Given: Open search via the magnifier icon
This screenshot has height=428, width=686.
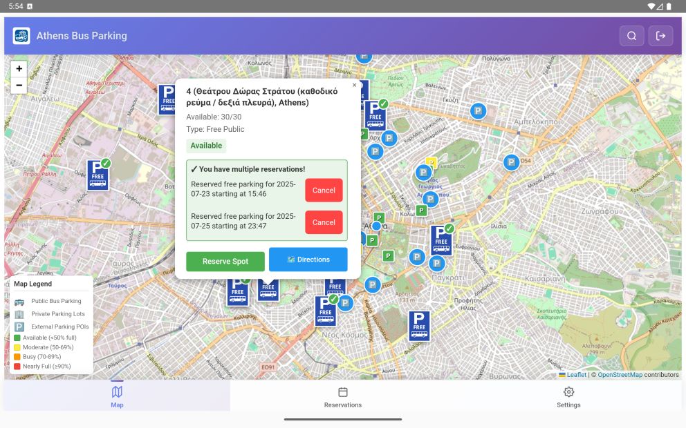Looking at the screenshot, I should point(631,36).
